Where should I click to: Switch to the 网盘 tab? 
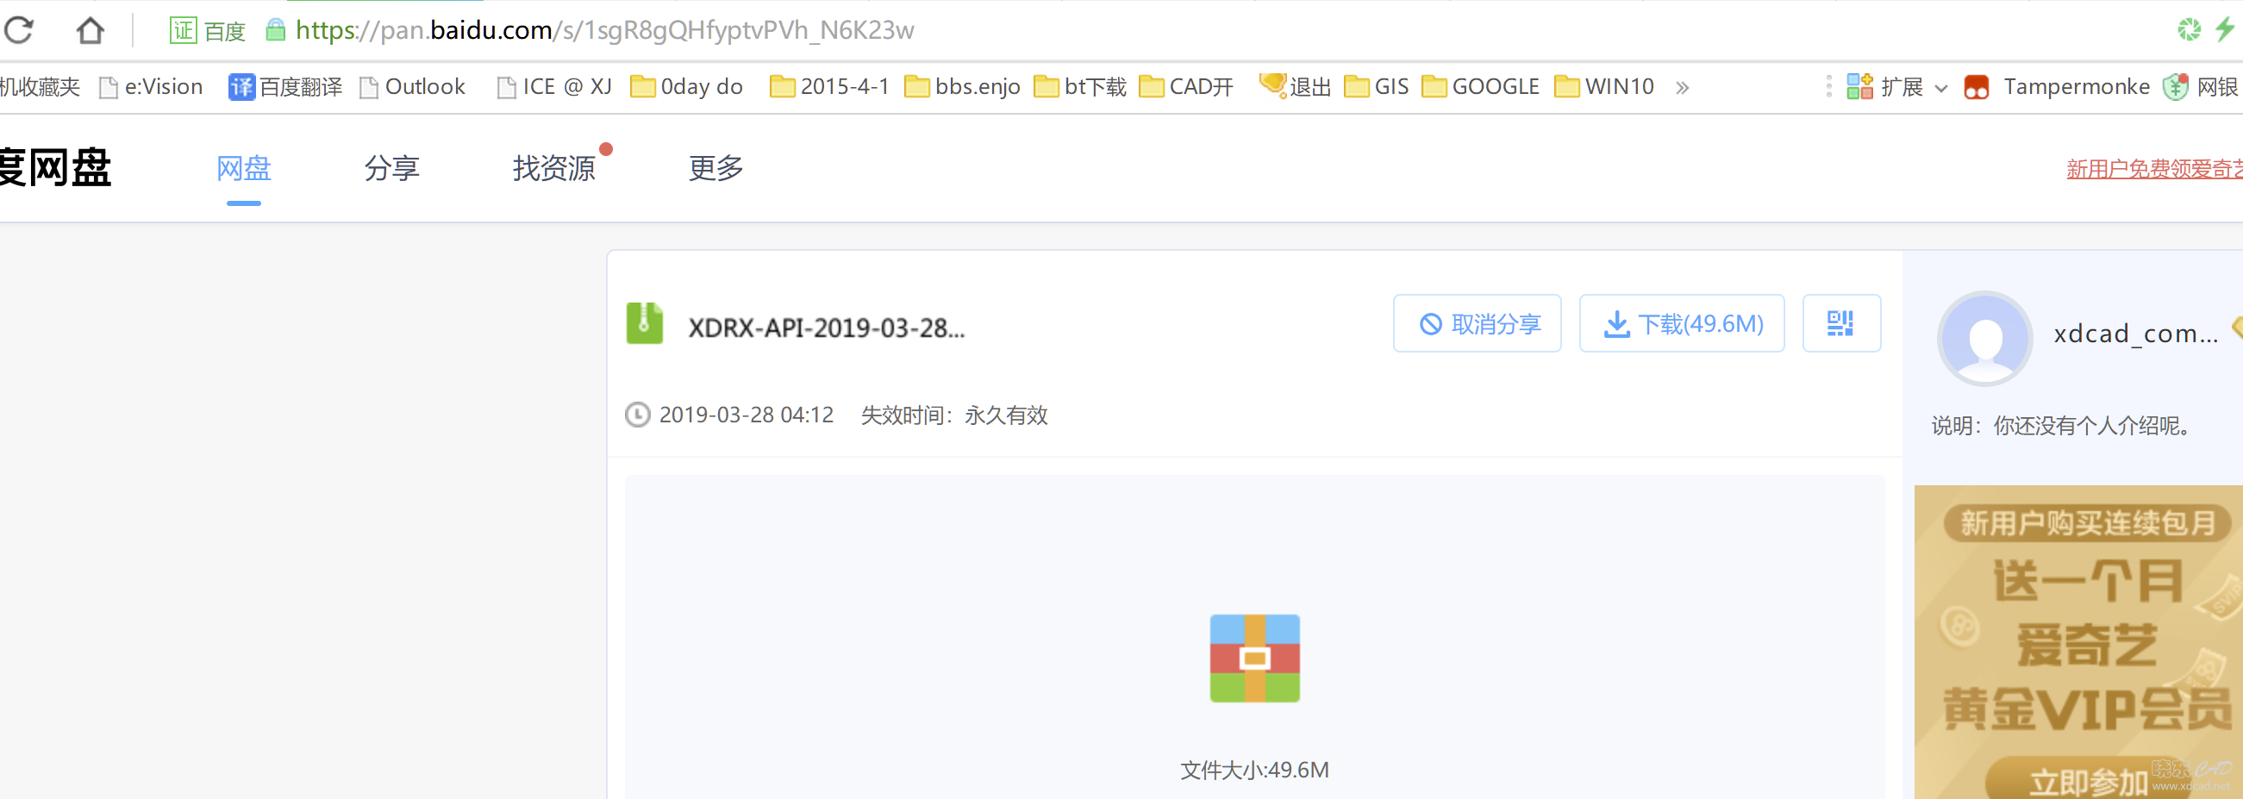click(244, 168)
